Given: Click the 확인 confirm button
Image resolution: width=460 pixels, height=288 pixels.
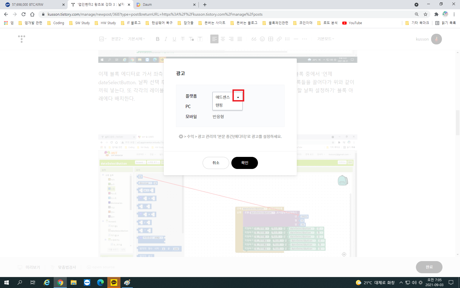Looking at the screenshot, I should click(245, 163).
